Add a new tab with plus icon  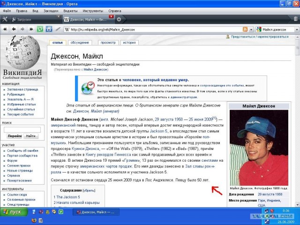pos(119,19)
